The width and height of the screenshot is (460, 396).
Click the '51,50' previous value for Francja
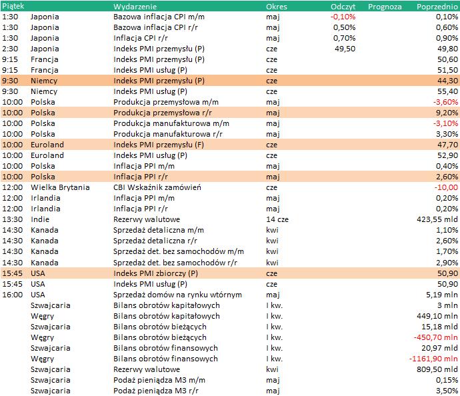pos(447,70)
